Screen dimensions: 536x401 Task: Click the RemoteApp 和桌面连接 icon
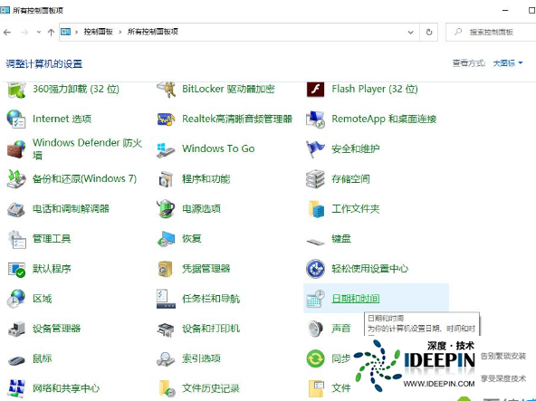(x=315, y=119)
